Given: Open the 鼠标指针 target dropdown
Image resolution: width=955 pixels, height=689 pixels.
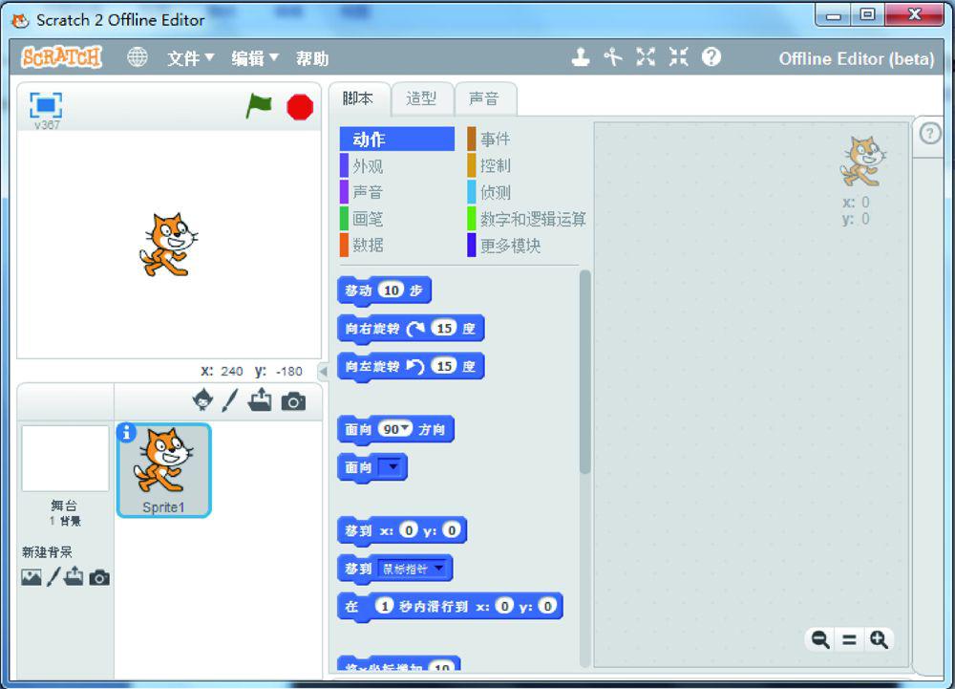Looking at the screenshot, I should pos(438,569).
